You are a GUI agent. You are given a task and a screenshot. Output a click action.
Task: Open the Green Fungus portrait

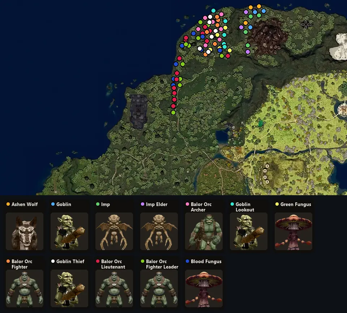[294, 231]
